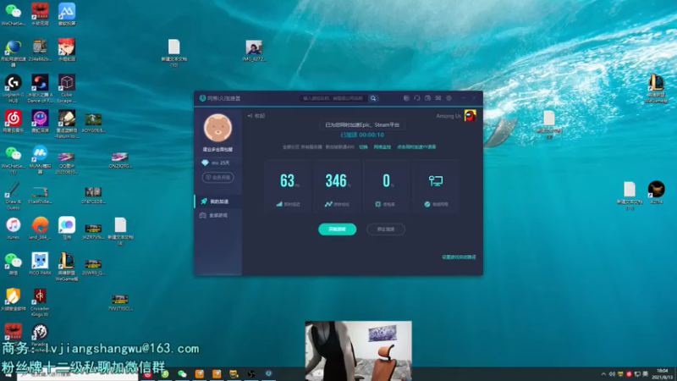Click the 63 ms latency panel
This screenshot has width=677, height=381.
point(288,186)
